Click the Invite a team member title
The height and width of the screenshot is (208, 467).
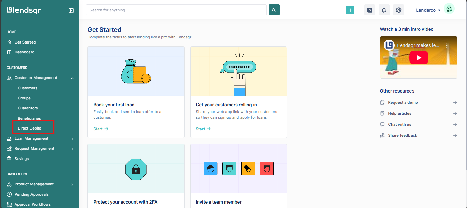(219, 202)
